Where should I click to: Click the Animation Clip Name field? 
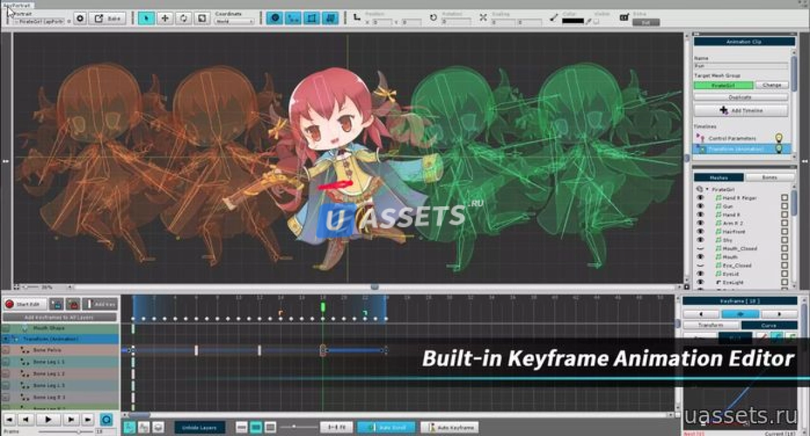tap(741, 65)
